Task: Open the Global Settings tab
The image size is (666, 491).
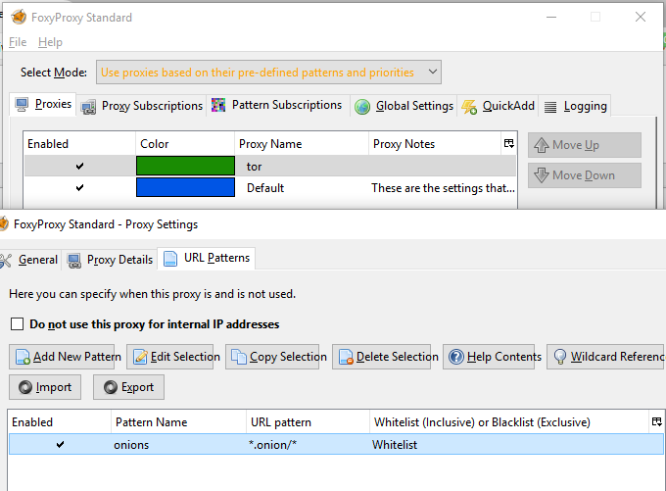Action: point(404,106)
